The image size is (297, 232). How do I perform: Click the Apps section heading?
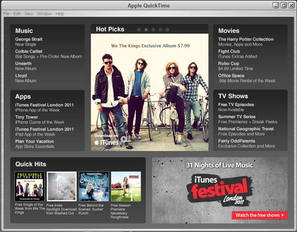click(23, 97)
